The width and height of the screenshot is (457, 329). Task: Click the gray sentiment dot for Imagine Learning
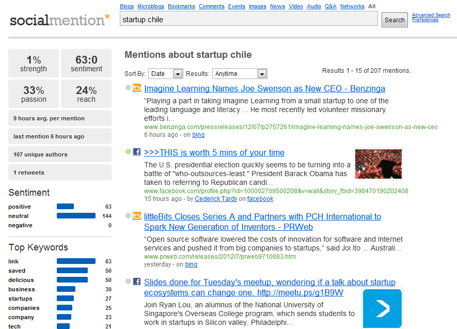128,87
